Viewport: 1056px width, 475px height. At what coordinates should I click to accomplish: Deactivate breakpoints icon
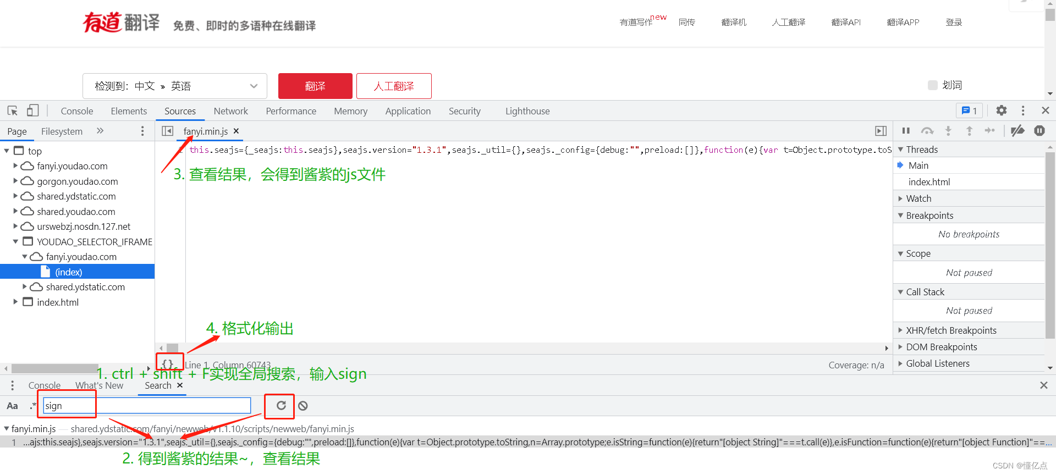[1018, 130]
